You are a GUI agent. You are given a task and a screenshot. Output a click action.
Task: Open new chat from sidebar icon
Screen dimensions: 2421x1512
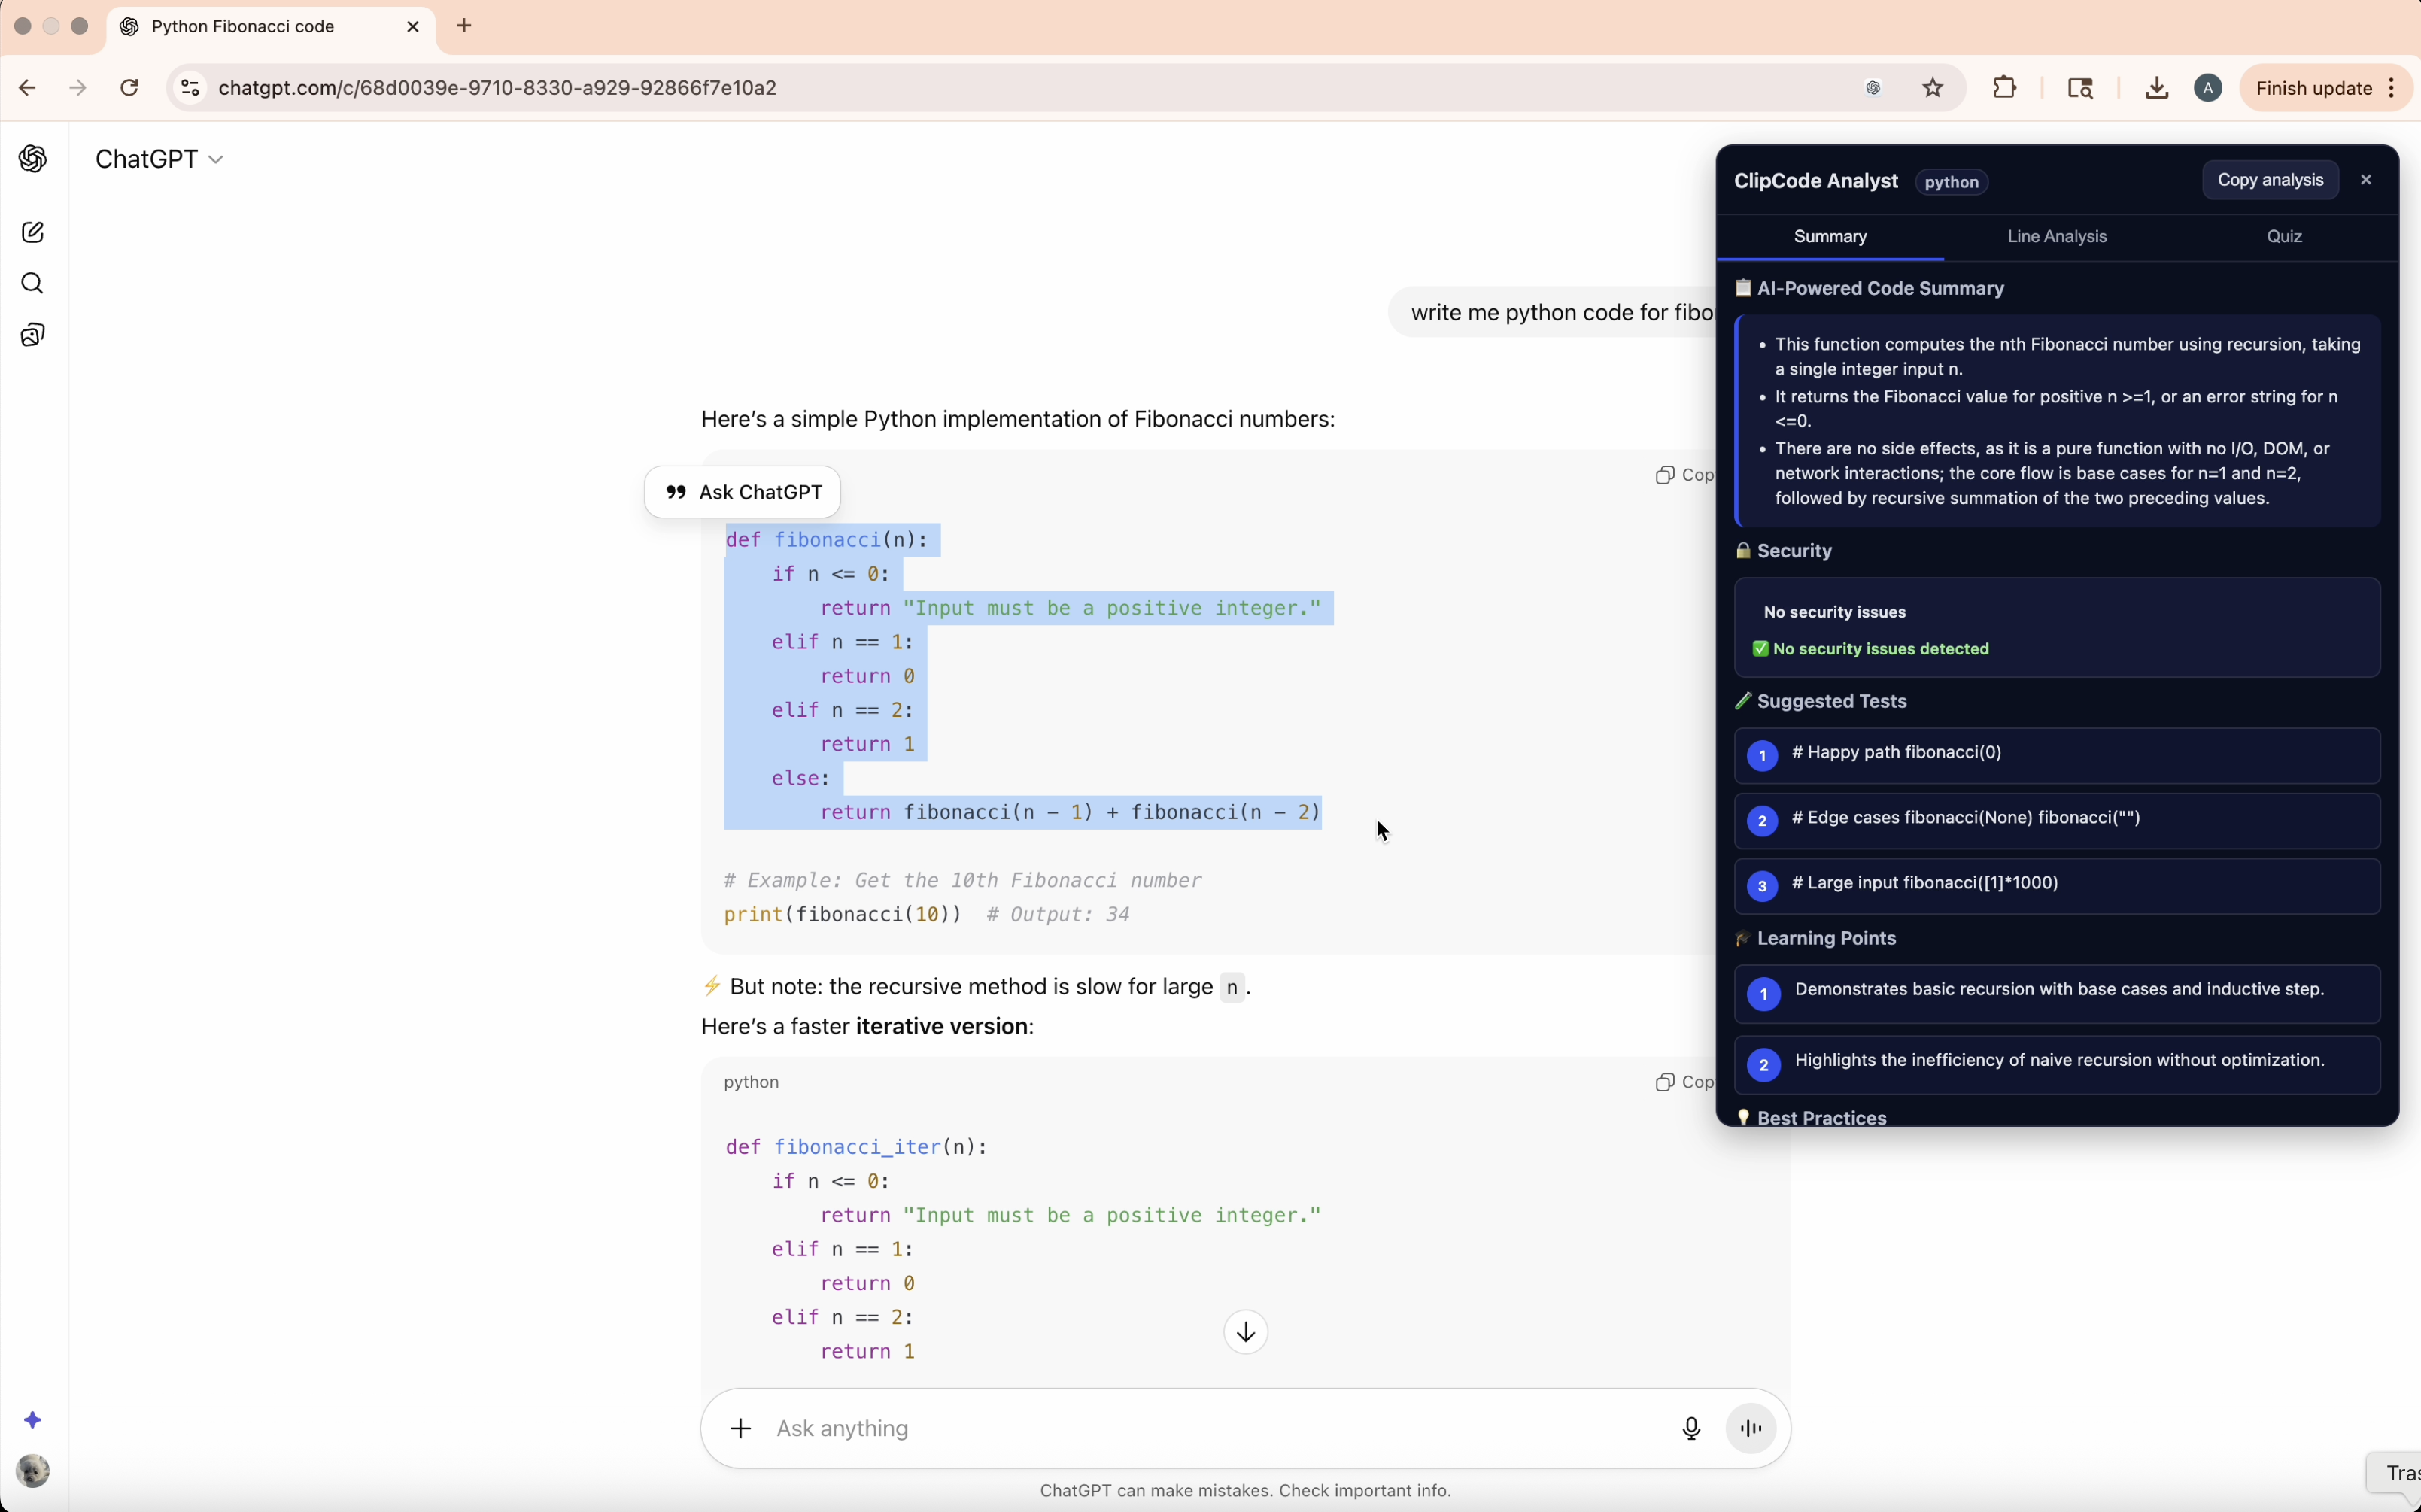33,232
